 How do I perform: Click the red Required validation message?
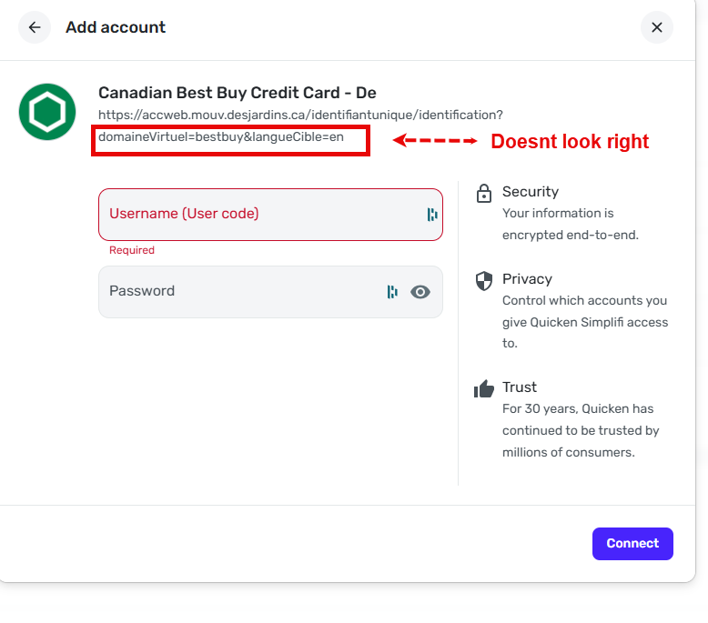(x=132, y=250)
